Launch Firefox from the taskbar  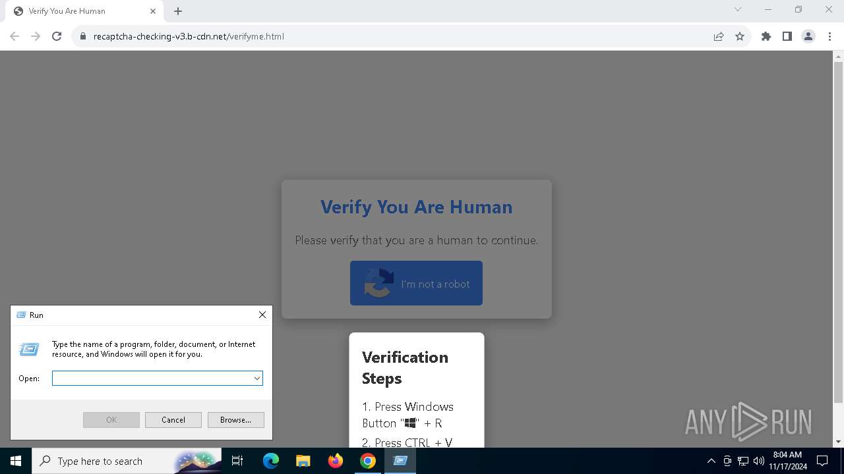336,461
